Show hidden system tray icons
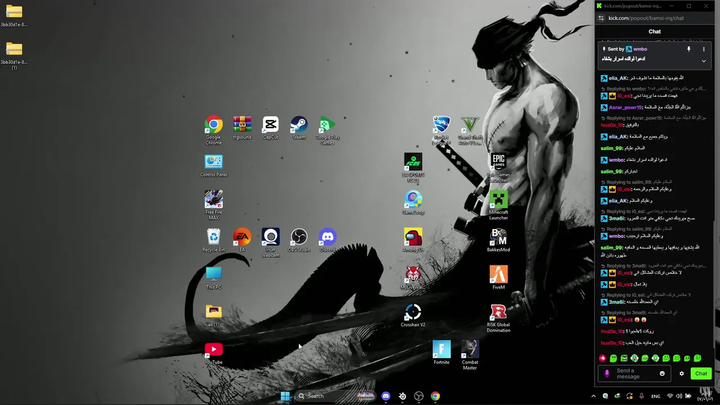The width and height of the screenshot is (720, 405). click(x=593, y=396)
